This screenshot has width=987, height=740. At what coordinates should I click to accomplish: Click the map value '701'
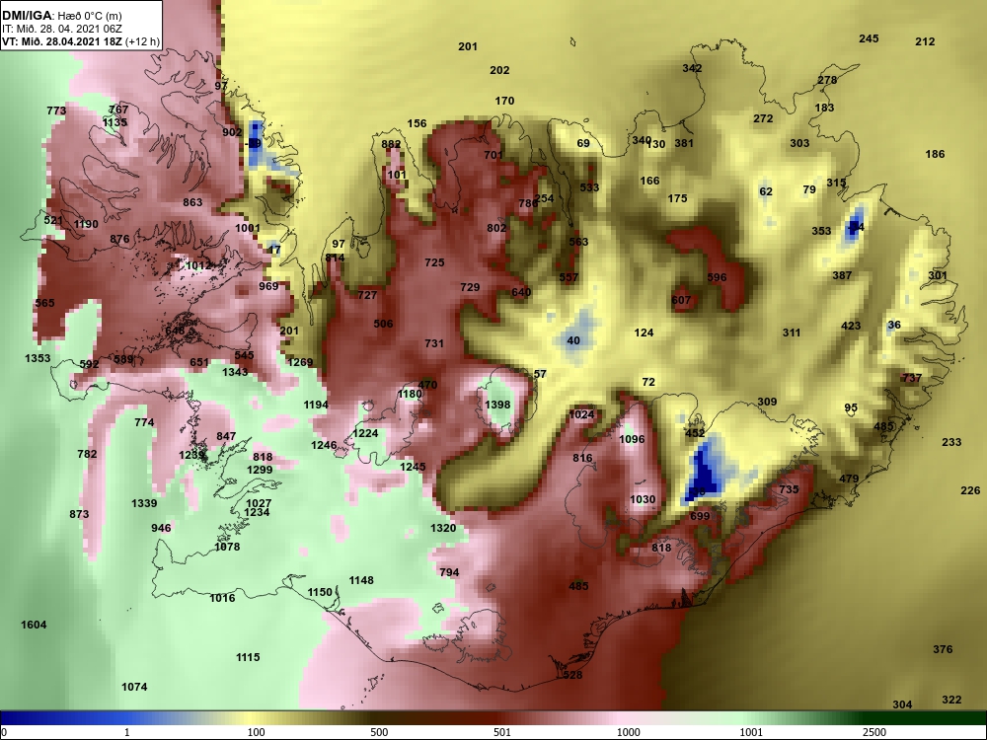[x=493, y=156]
